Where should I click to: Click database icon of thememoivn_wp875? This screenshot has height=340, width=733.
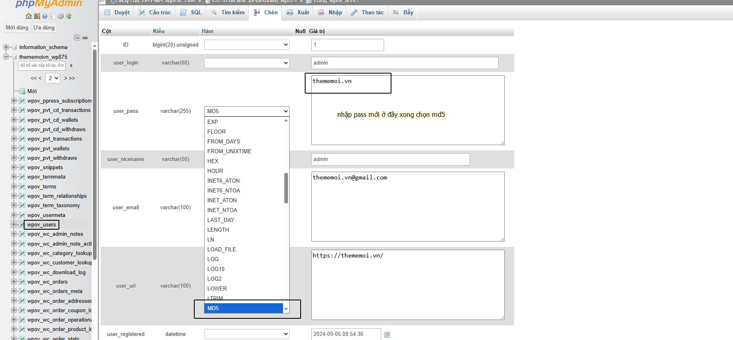click(x=14, y=57)
